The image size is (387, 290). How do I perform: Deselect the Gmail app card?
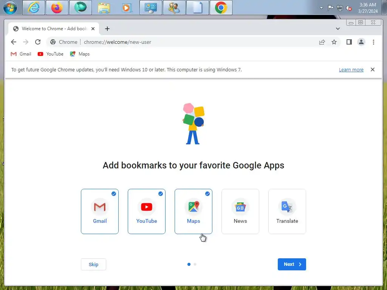point(100,211)
